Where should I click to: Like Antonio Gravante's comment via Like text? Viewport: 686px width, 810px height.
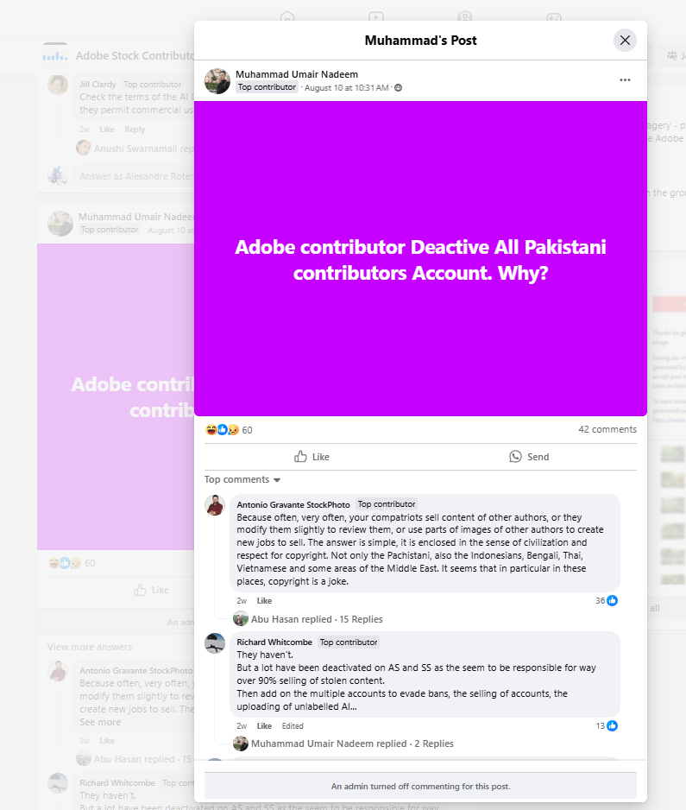[264, 601]
